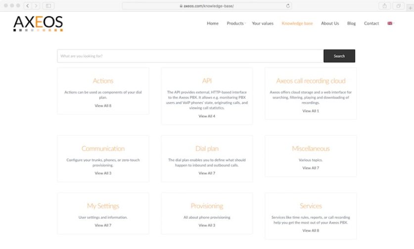Click View All 7 under Dial plan

pos(207,173)
